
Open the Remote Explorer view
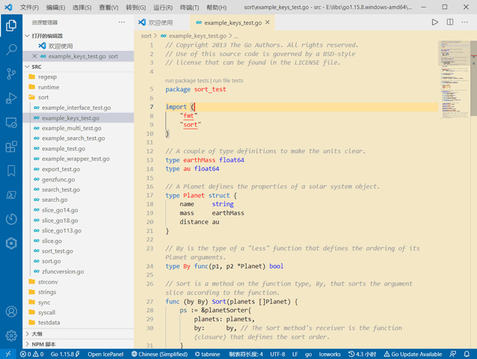(x=11, y=123)
